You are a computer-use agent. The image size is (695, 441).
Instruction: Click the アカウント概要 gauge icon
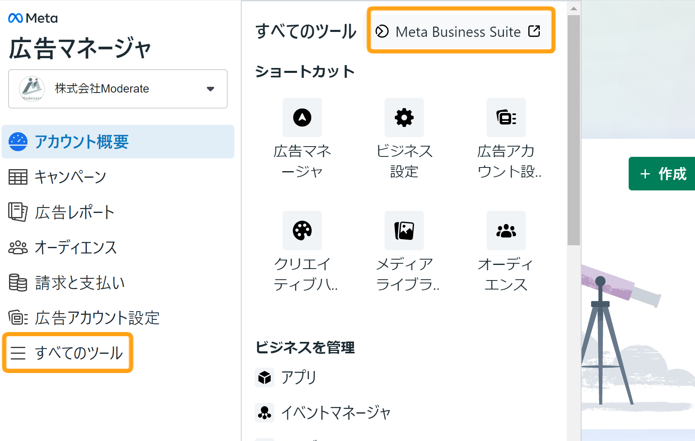pos(18,142)
